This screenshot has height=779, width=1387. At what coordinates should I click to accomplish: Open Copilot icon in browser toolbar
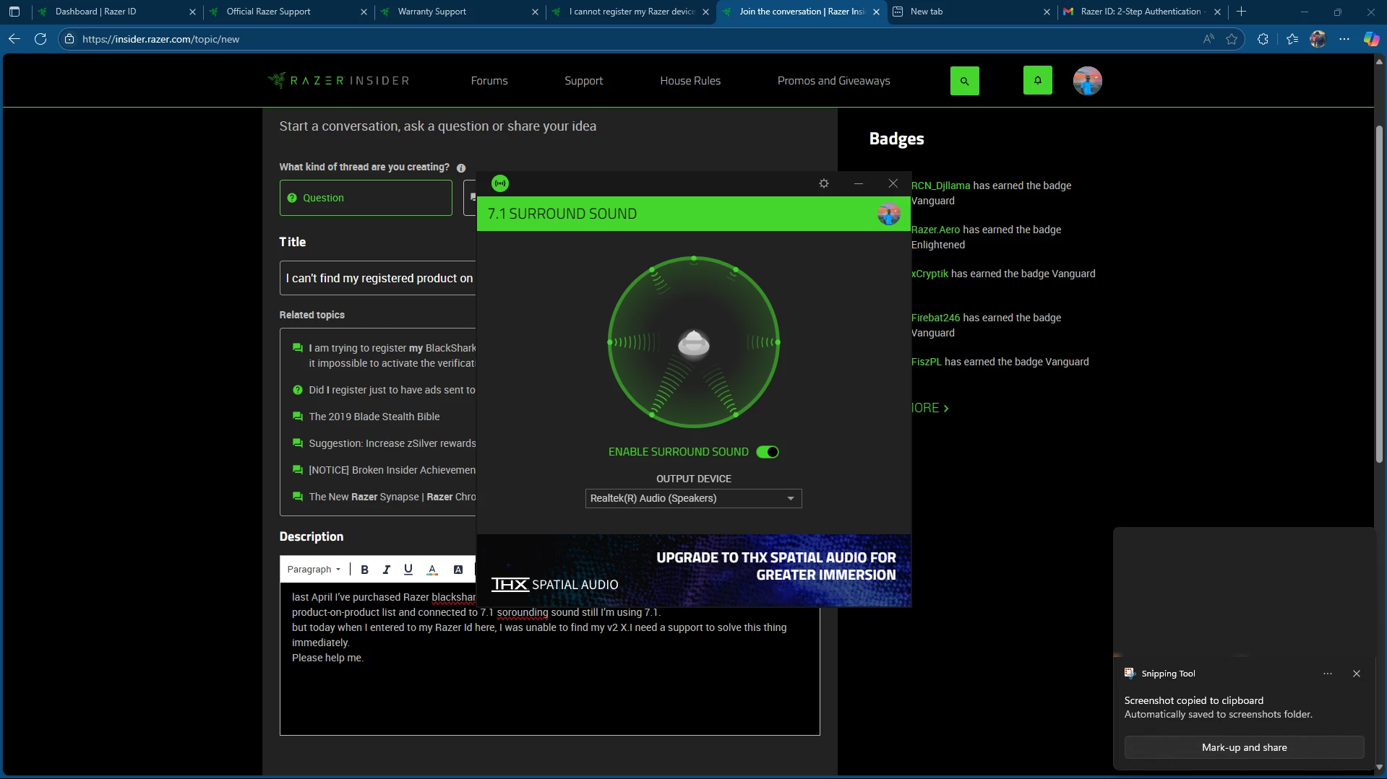(1371, 39)
